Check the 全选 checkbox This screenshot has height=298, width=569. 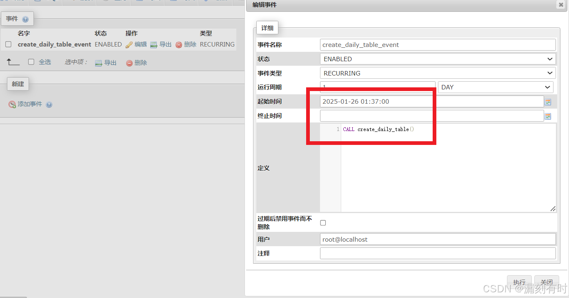tap(31, 62)
